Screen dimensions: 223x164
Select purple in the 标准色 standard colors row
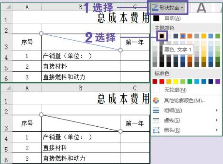[x=218, y=81]
